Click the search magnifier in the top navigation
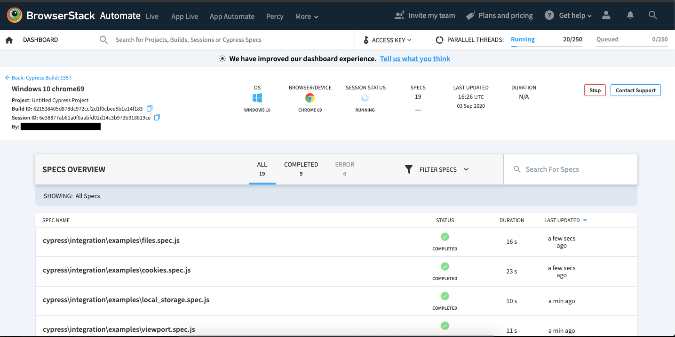This screenshot has height=337, width=675. [x=653, y=15]
